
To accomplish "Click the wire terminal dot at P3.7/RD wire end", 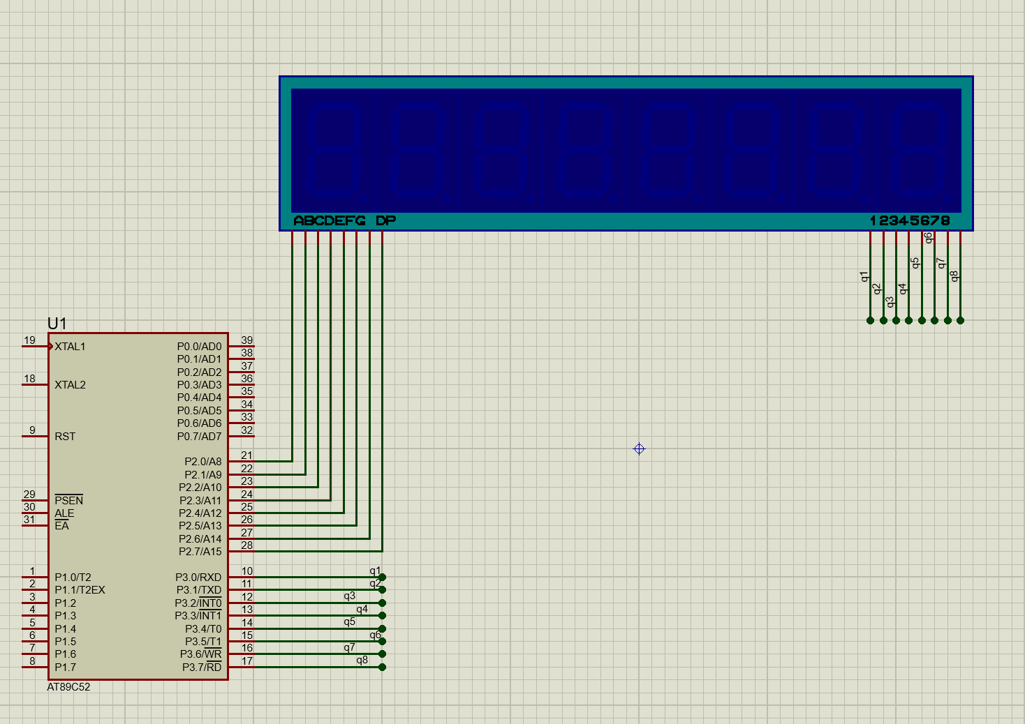I will (x=382, y=668).
